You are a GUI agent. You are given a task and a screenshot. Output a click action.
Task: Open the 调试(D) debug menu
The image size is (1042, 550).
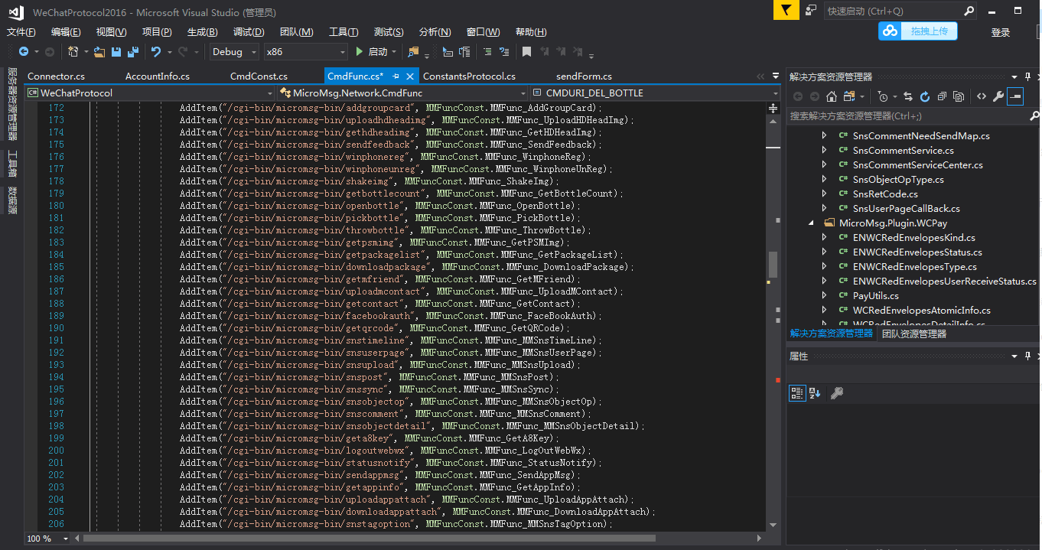point(249,32)
